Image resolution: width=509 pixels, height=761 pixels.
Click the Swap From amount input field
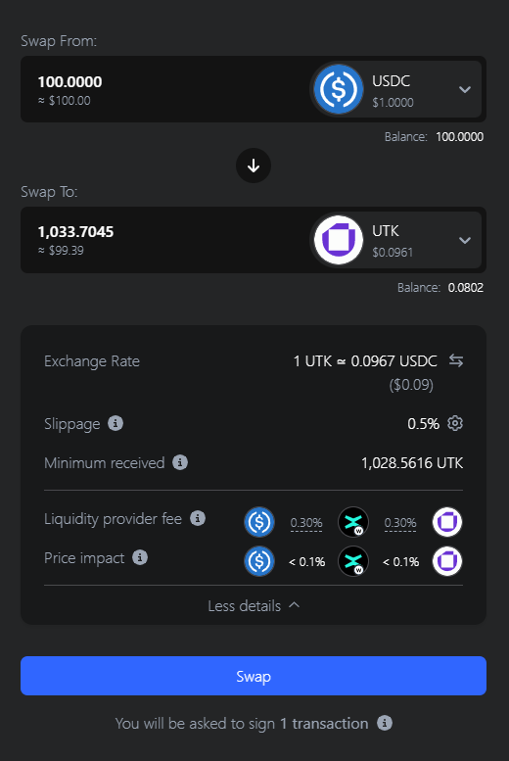tap(165, 89)
